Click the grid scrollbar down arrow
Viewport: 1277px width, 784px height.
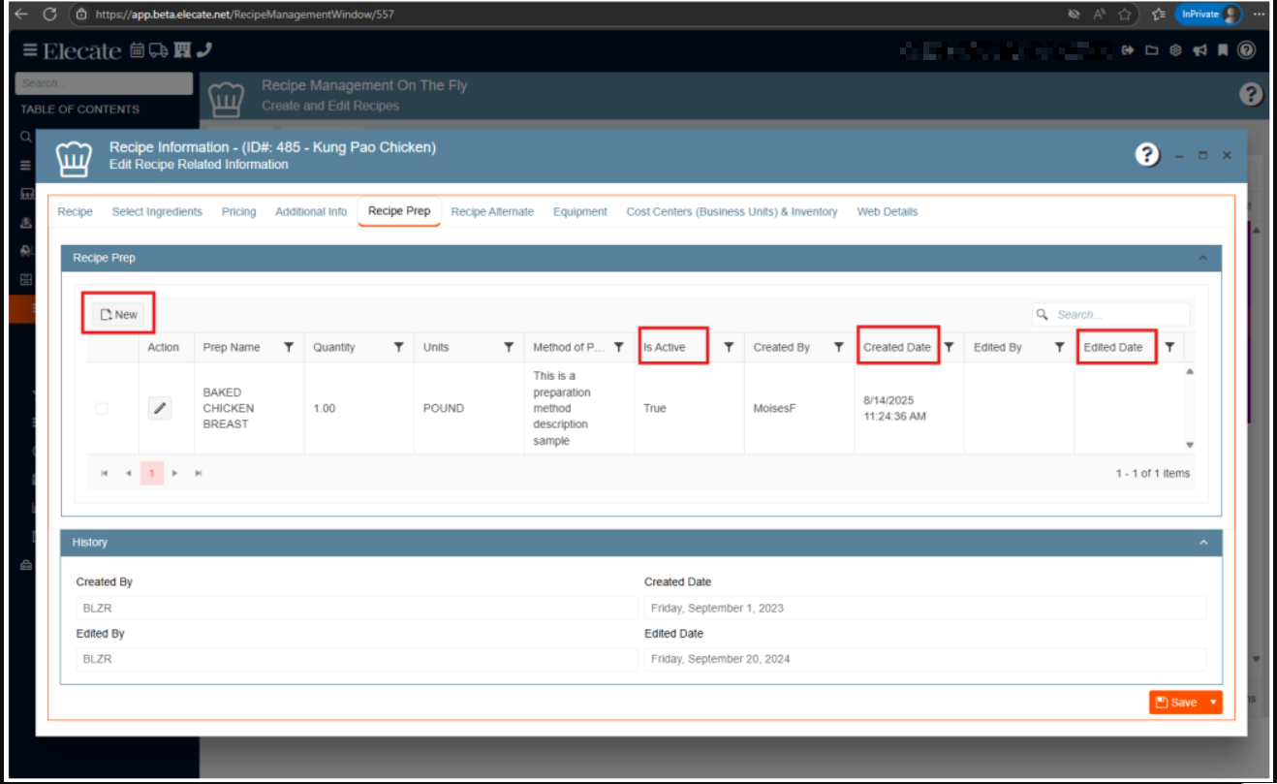pos(1190,445)
